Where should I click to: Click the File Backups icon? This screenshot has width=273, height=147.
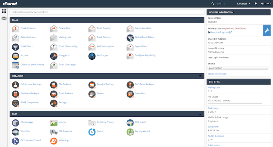click(x=54, y=85)
